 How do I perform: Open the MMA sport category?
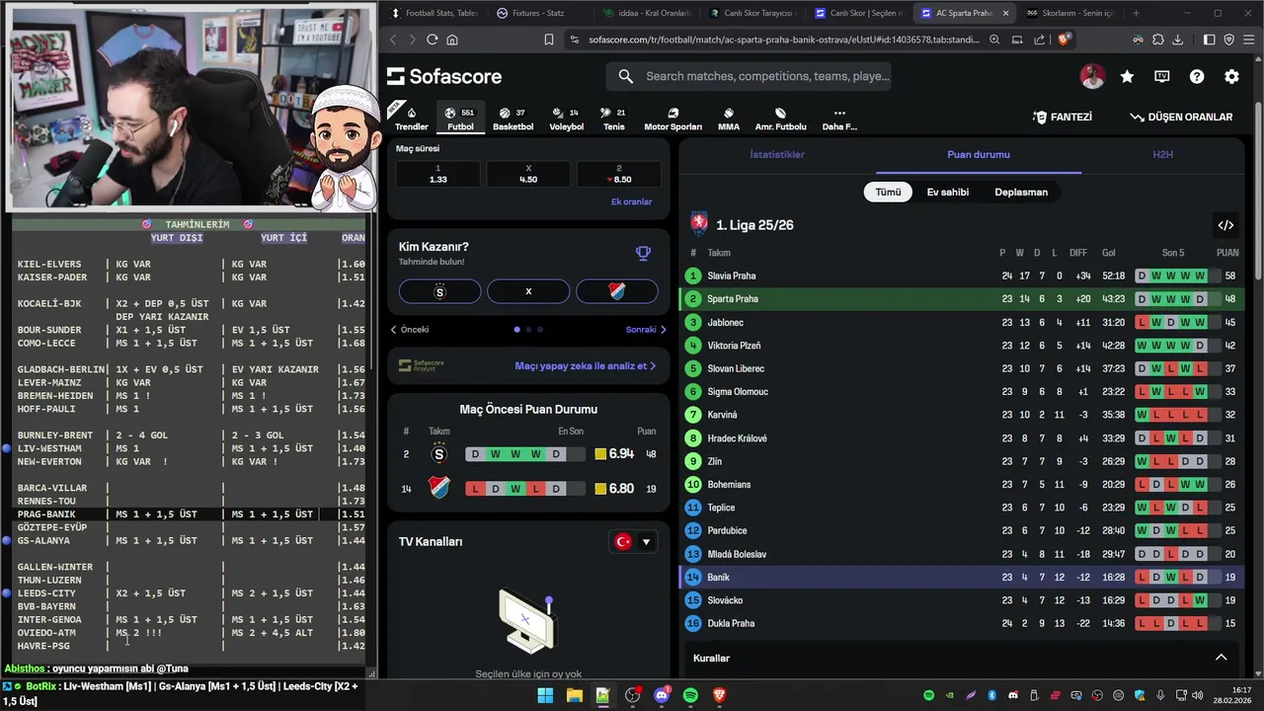coord(729,118)
